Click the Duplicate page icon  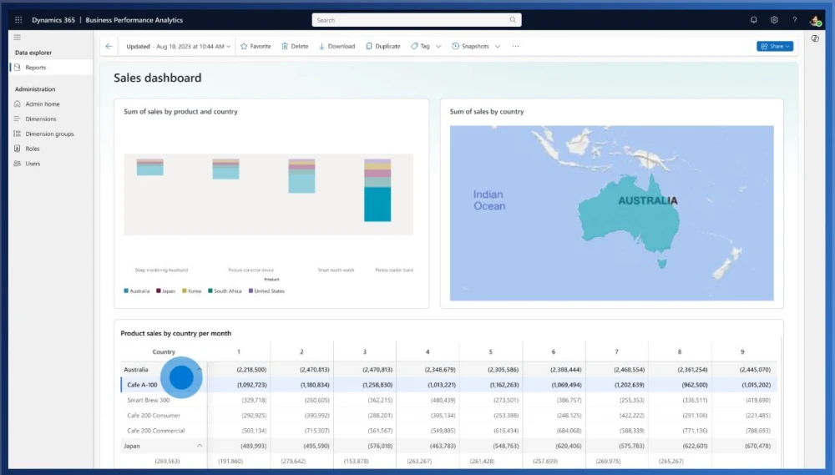(x=369, y=46)
